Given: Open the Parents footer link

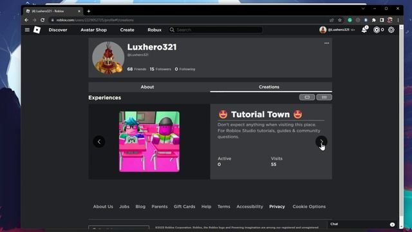Looking at the screenshot, I should coord(160,207).
